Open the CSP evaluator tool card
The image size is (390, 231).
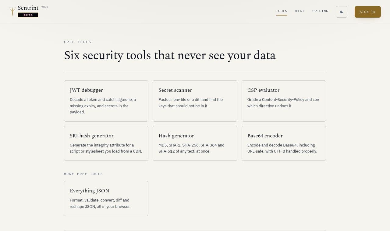(284, 101)
